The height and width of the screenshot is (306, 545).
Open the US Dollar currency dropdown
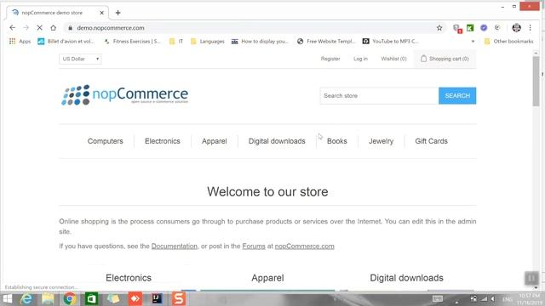coord(80,59)
